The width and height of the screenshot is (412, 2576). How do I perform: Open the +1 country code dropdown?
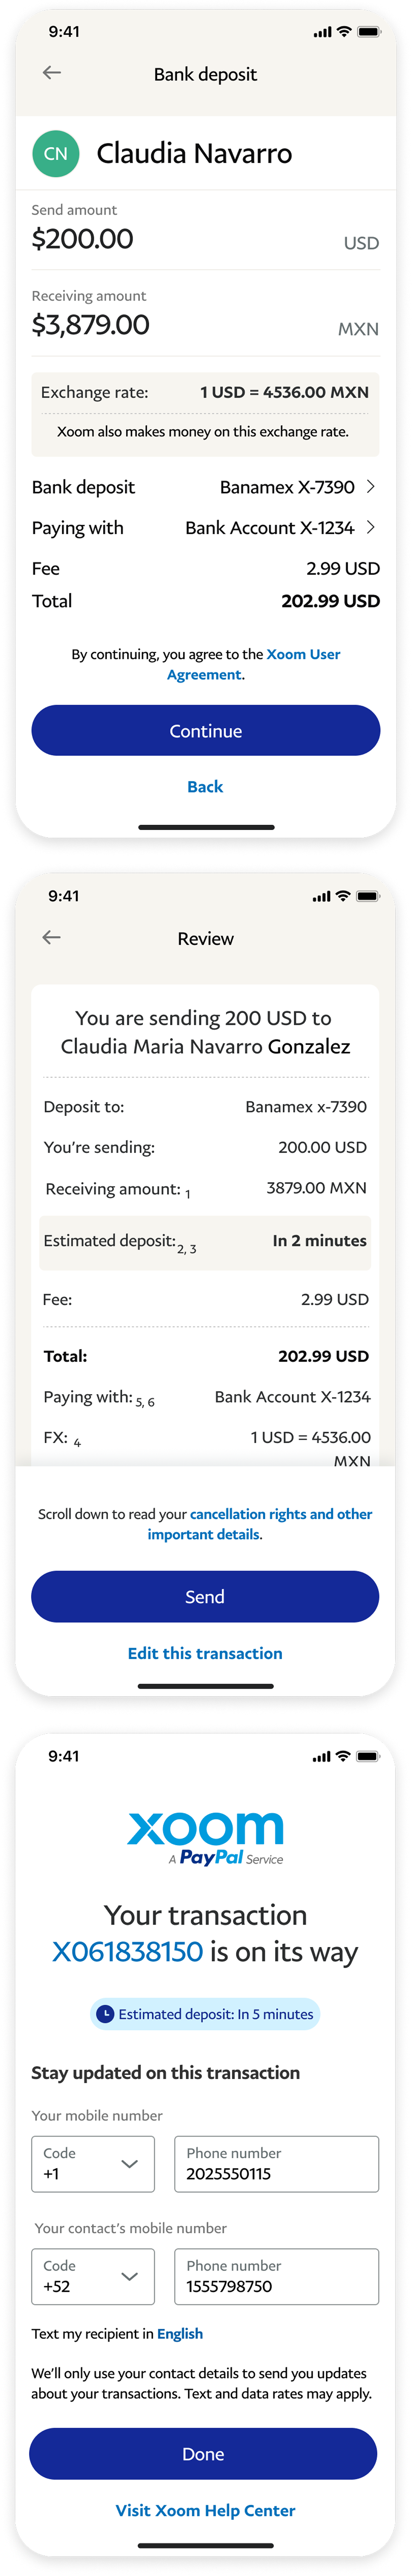point(93,2164)
